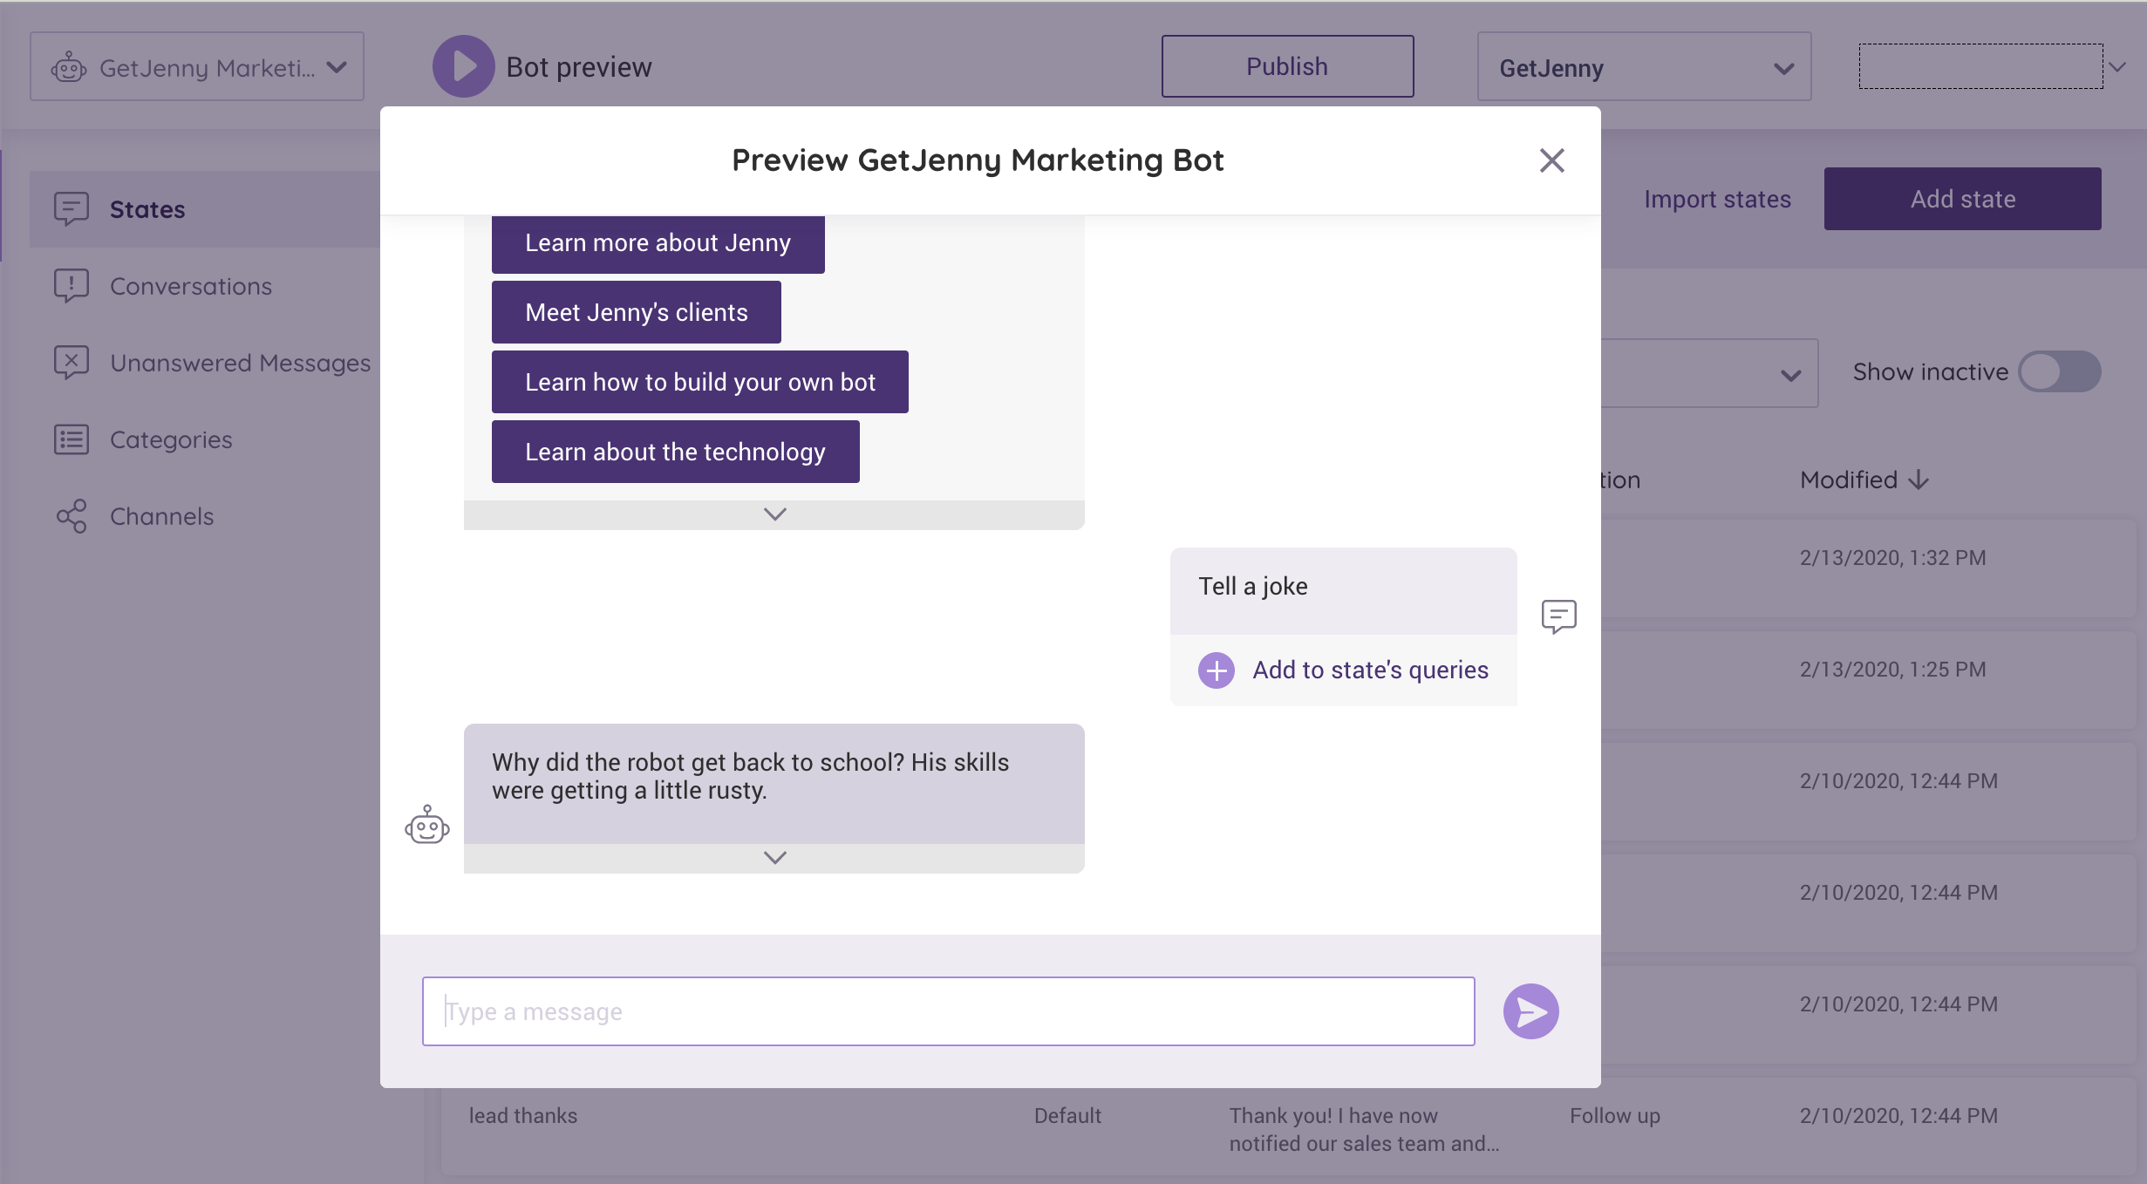Choose Learn how to build your own bot

coord(699,382)
